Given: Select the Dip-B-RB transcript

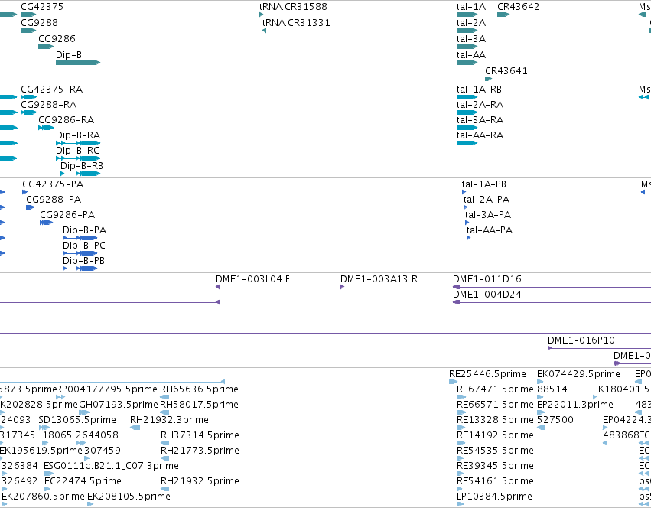Looking at the screenshot, I should [80, 174].
